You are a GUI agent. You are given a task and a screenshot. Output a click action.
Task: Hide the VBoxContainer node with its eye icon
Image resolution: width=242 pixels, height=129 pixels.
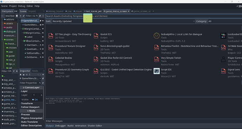pos(43,41)
